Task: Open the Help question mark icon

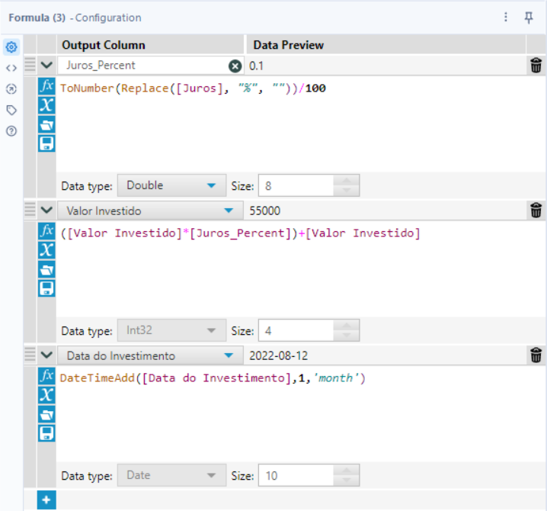Action: click(11, 131)
